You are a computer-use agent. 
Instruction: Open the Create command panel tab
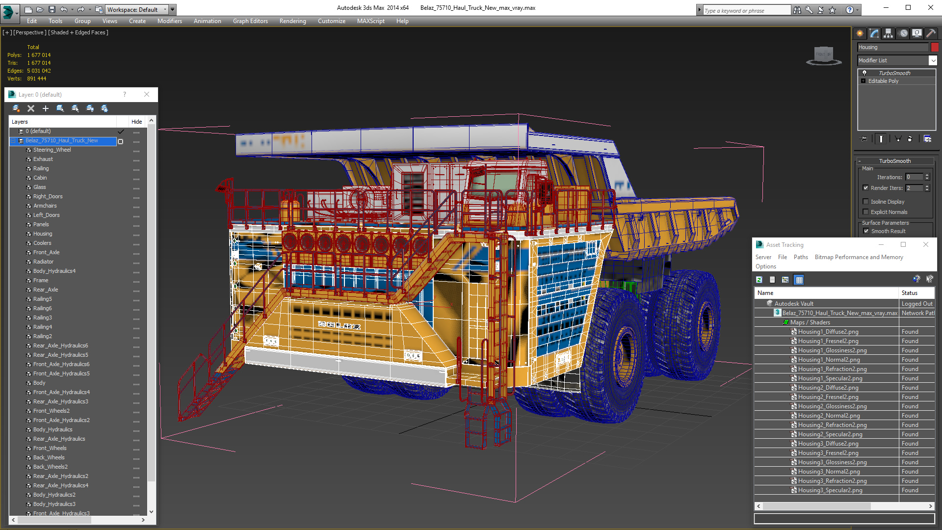point(860,33)
